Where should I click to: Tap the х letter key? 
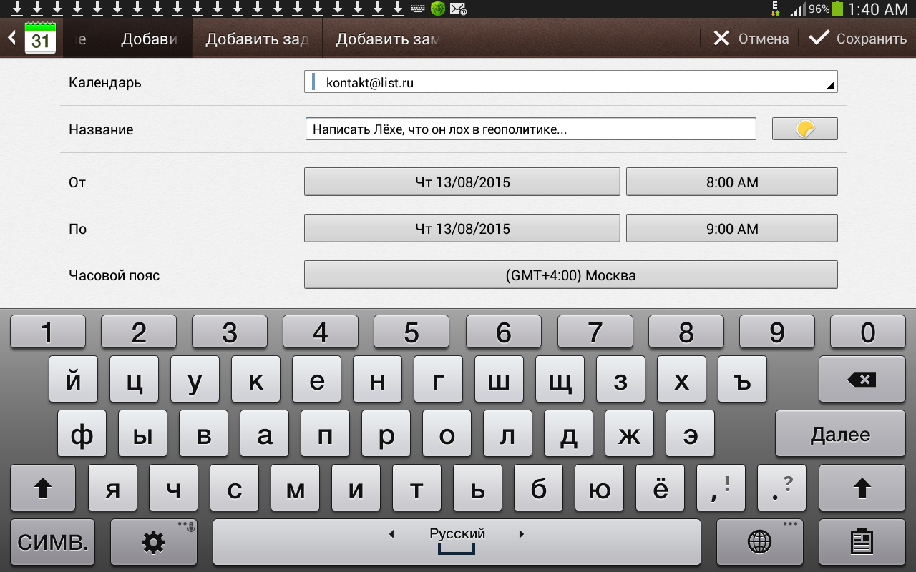point(681,380)
